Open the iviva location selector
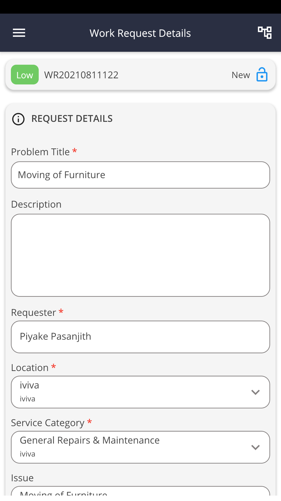The image size is (281, 501). [x=140, y=392]
